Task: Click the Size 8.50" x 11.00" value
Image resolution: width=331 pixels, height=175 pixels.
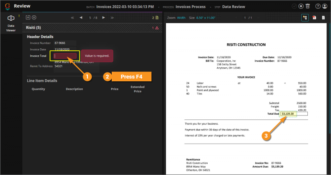Action: pyautogui.click(x=206, y=18)
